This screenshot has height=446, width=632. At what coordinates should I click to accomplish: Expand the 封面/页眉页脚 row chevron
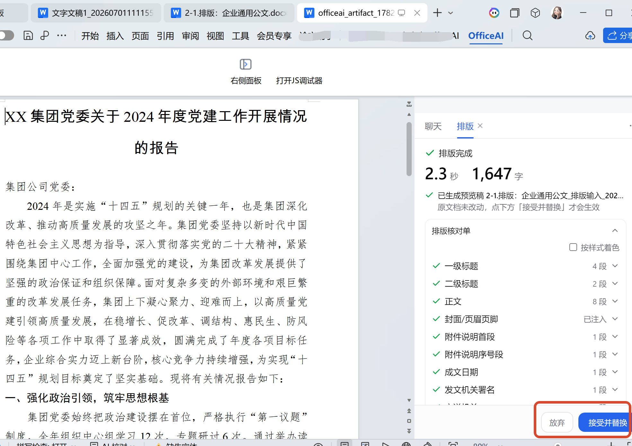click(615, 319)
